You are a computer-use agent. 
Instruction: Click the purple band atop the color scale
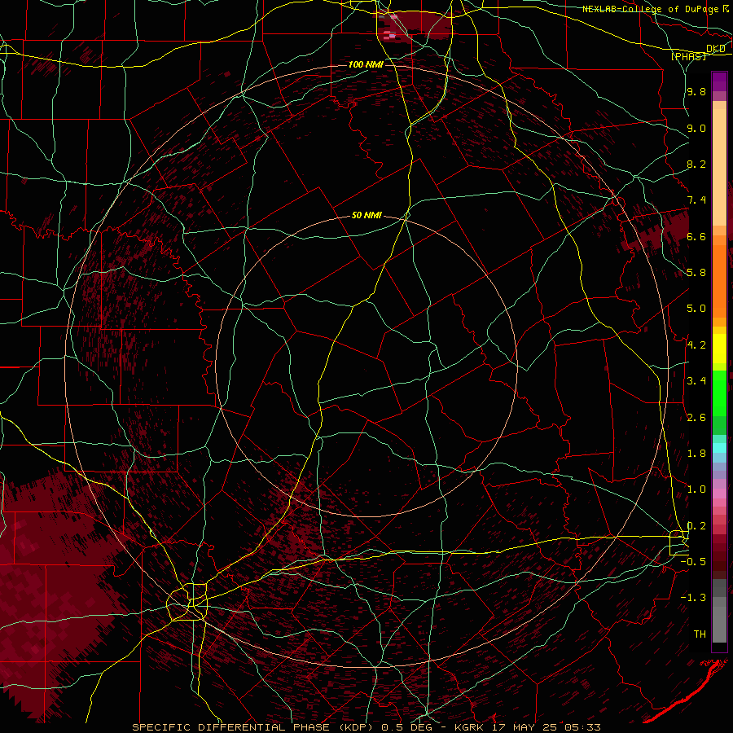pos(719,81)
